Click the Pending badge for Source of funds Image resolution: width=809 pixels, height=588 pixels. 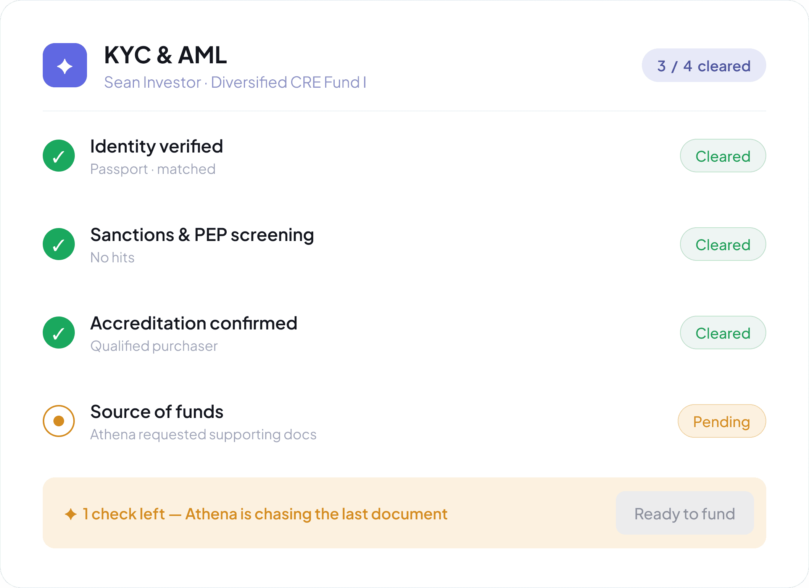point(722,421)
